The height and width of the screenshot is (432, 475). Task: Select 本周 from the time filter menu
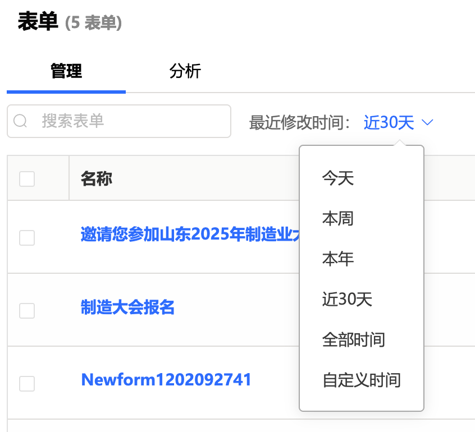coord(338,219)
